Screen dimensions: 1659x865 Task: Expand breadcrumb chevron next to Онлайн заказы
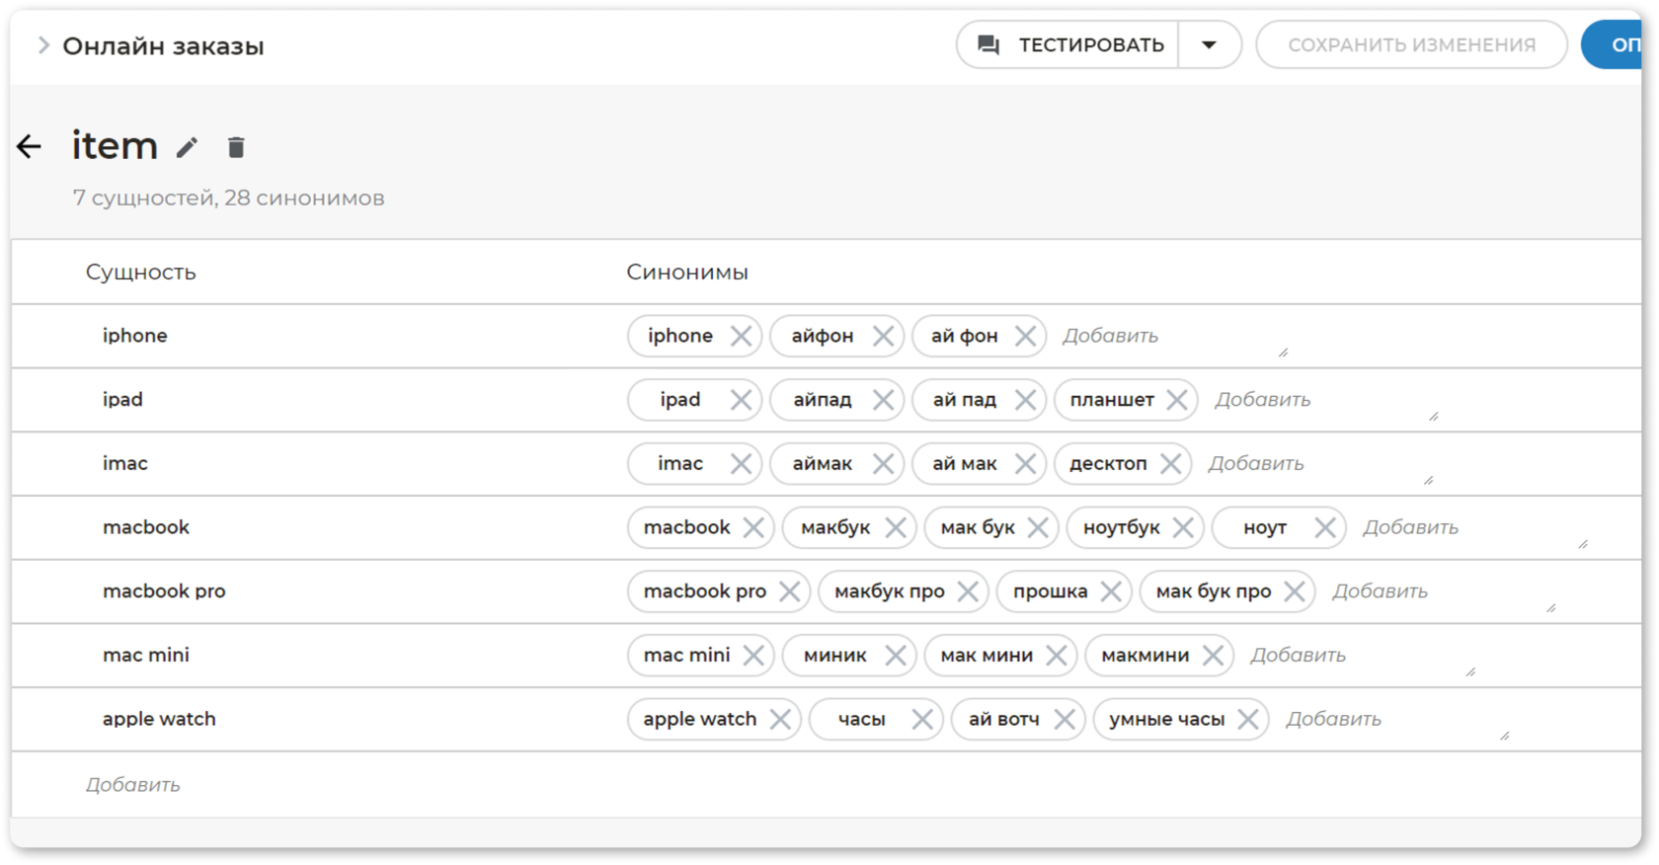point(42,45)
